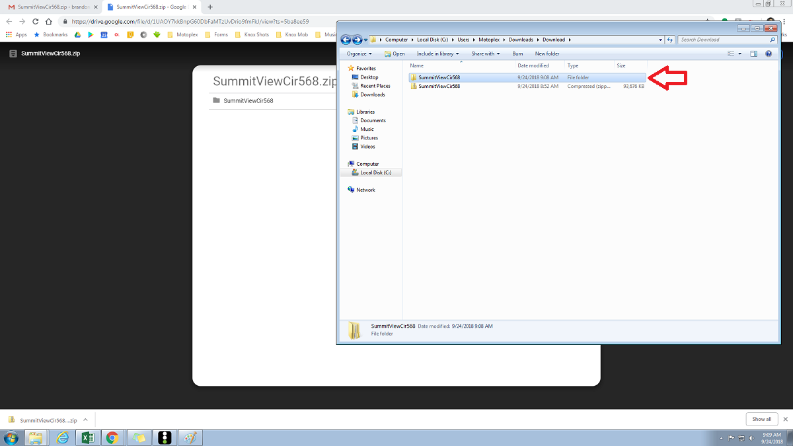Open Internet Explorer from the taskbar
Viewport: 793px width, 446px height.
62,437
